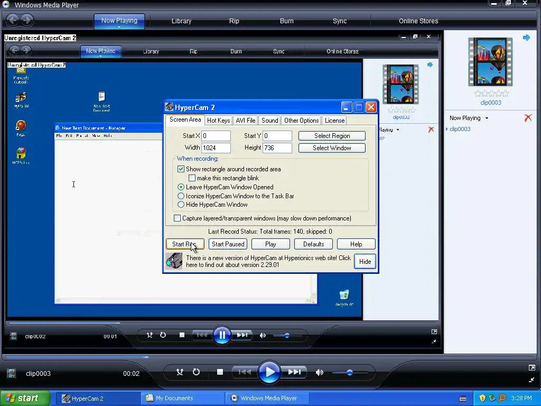Click the Defaults button

(x=313, y=244)
